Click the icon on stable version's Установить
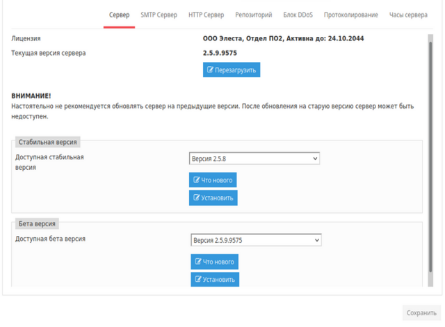The height and width of the screenshot is (327, 445). coord(196,198)
